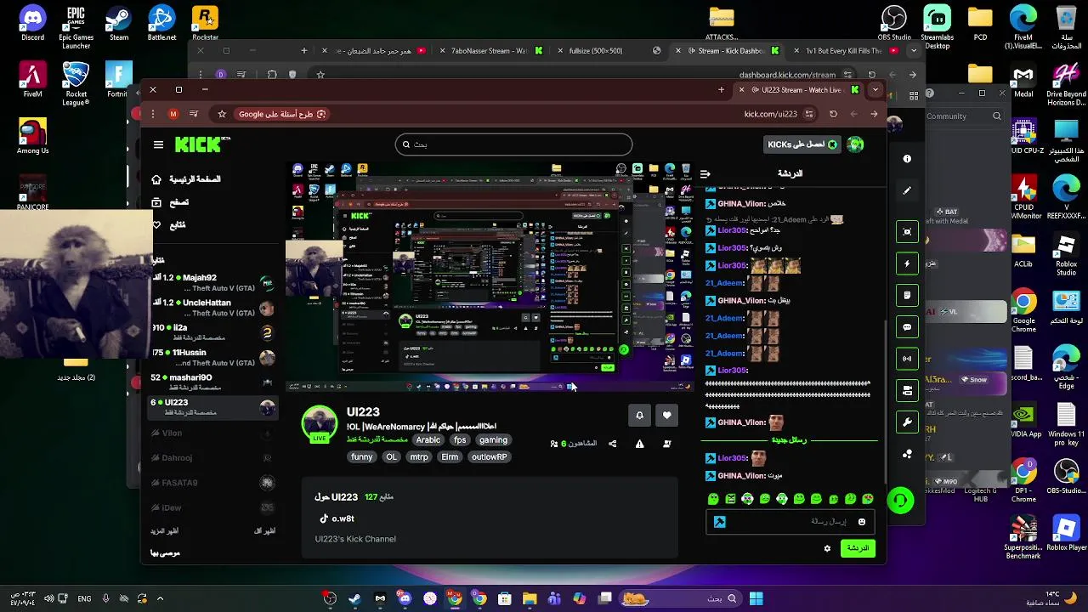Open UncleHattan channel in sidebar

(x=212, y=308)
